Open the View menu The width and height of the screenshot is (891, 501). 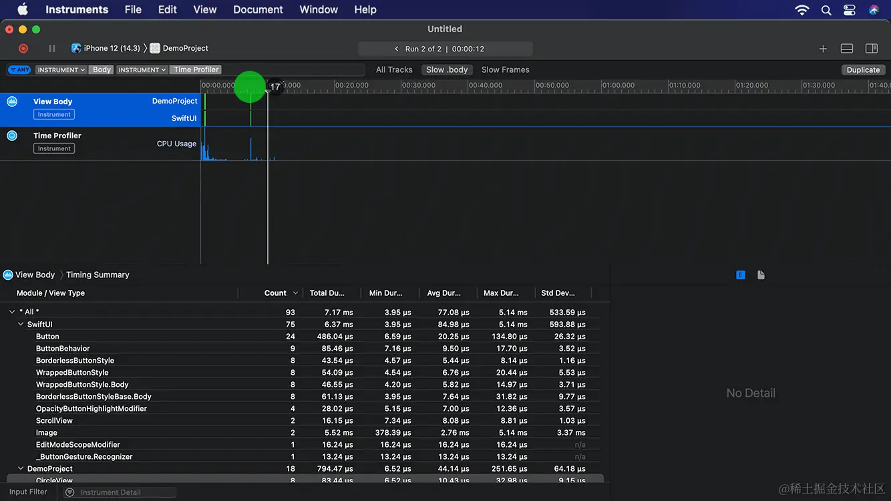[x=205, y=9]
